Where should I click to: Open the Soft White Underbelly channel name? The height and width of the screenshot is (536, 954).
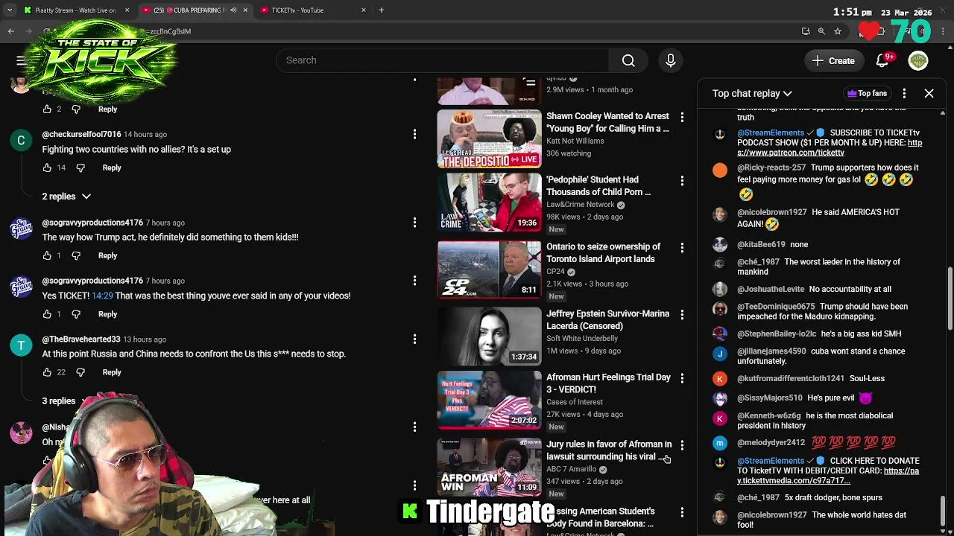[582, 338]
